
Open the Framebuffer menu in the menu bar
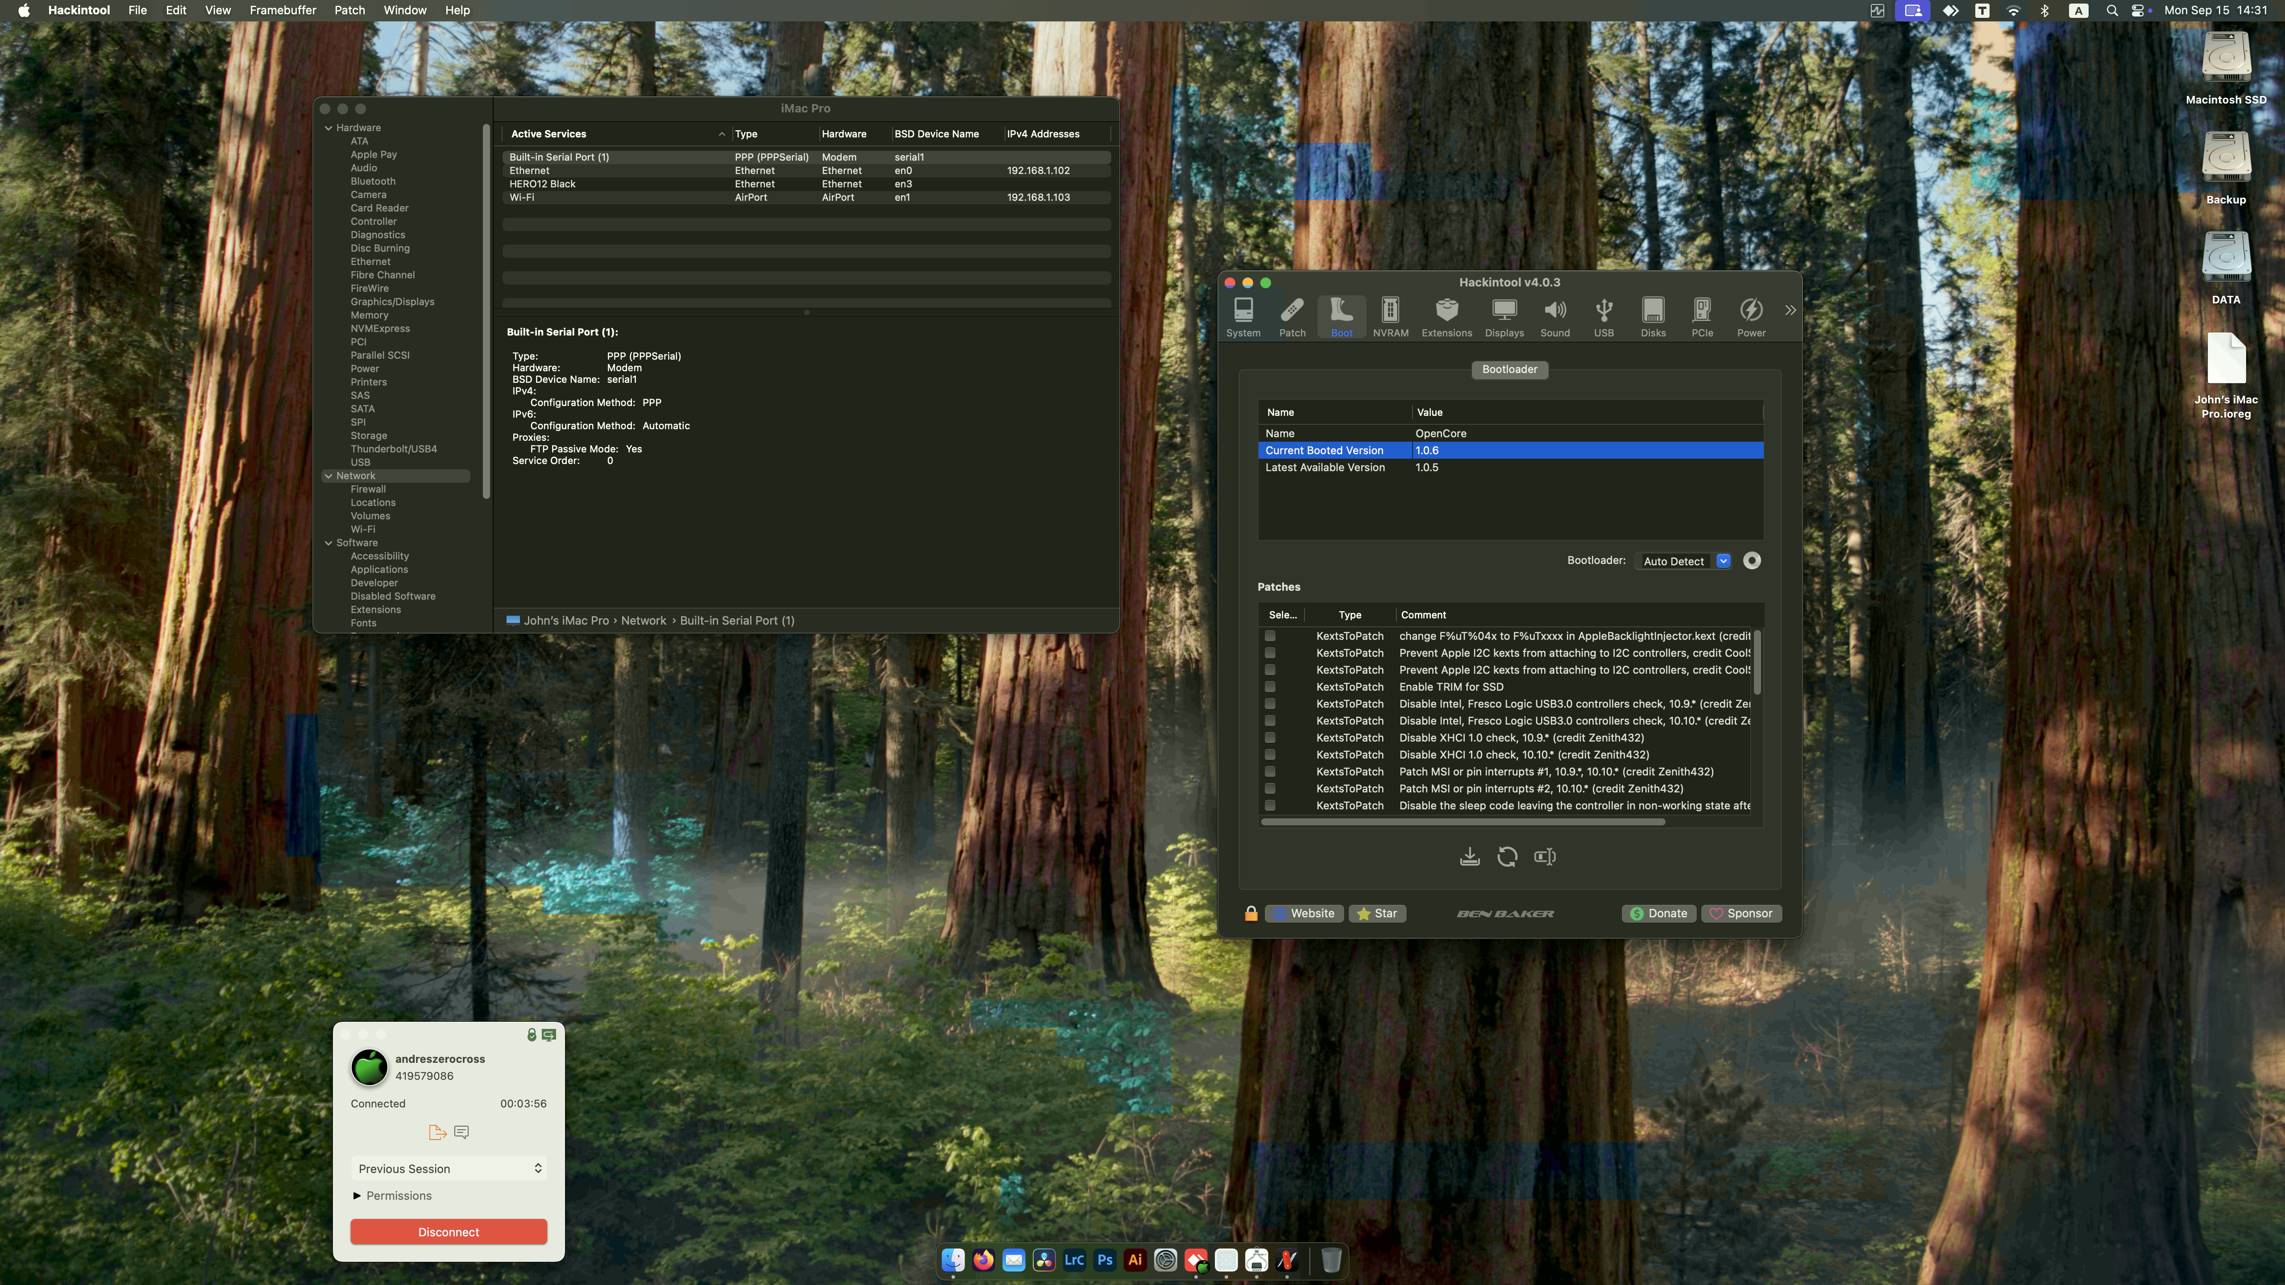282,10
